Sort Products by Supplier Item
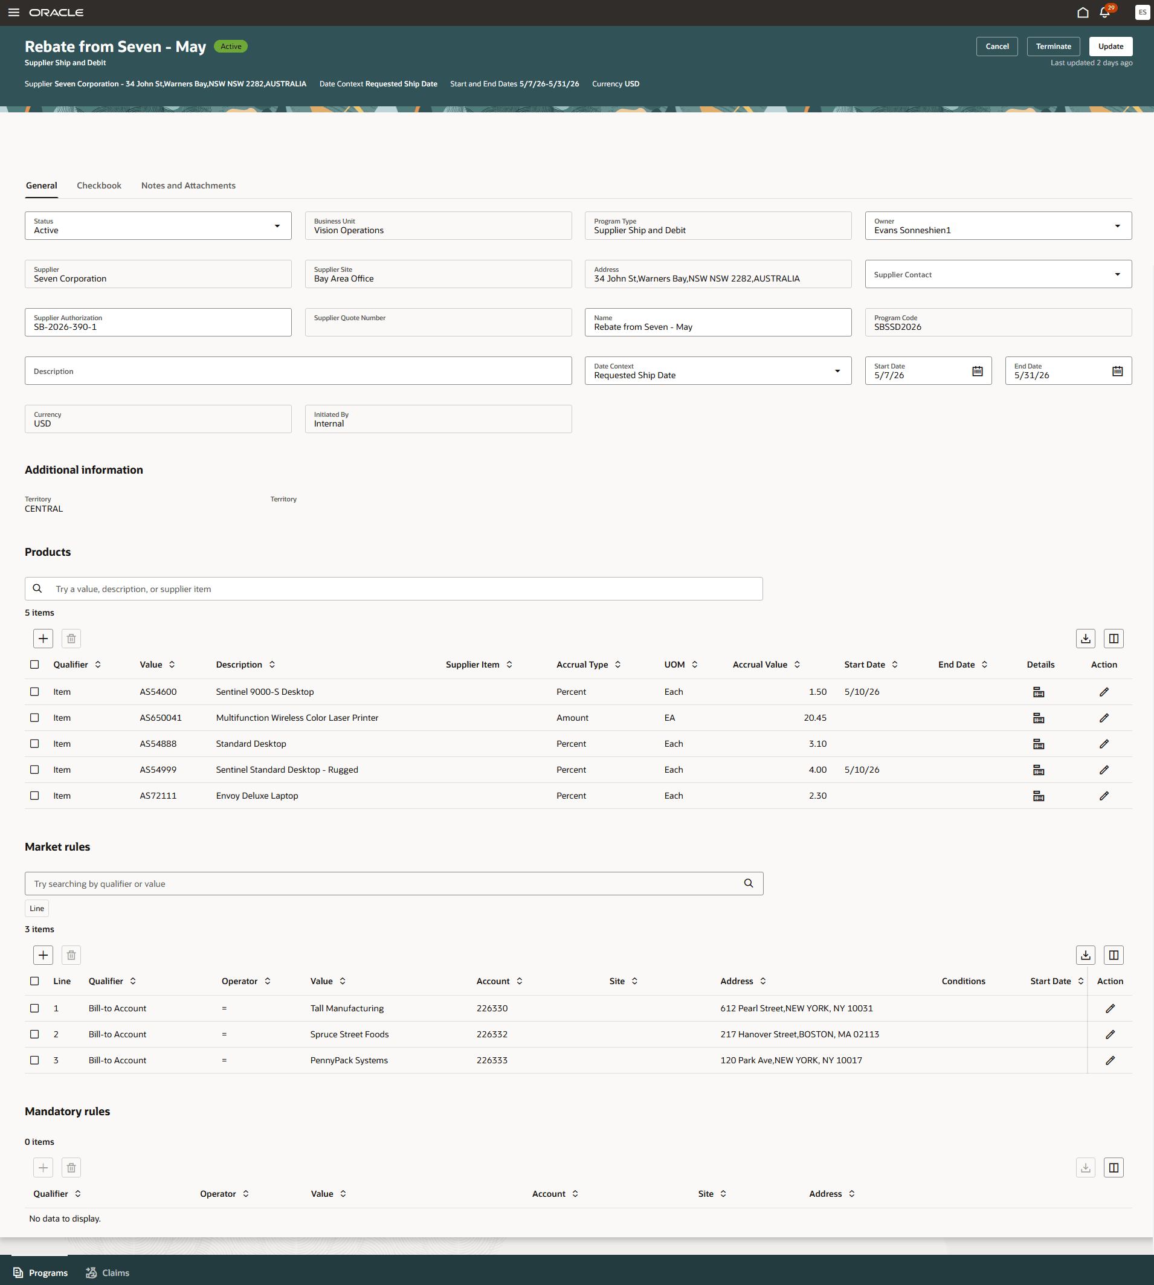This screenshot has height=1285, width=1154. pyautogui.click(x=509, y=665)
